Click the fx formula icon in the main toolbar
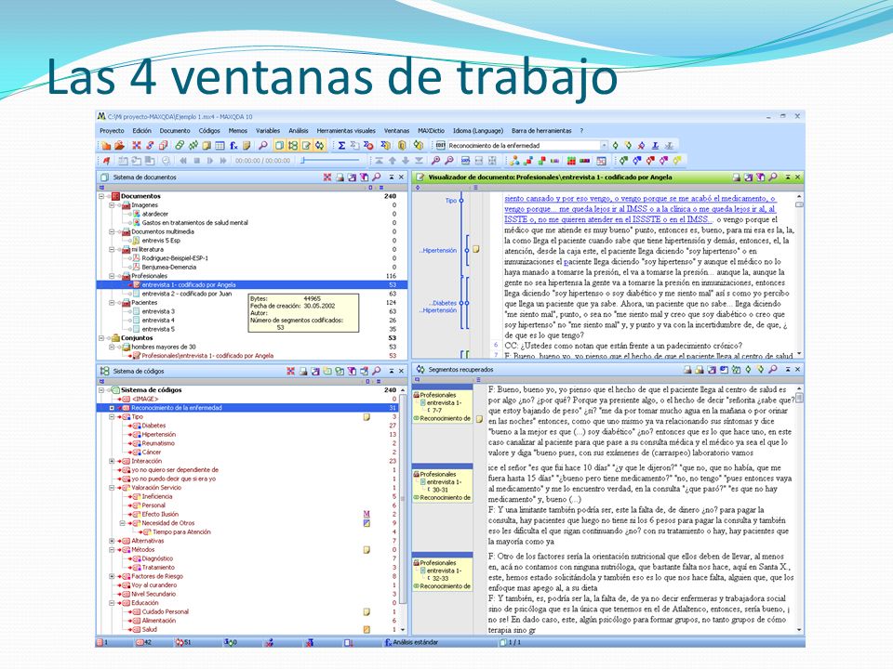 pyautogui.click(x=233, y=146)
